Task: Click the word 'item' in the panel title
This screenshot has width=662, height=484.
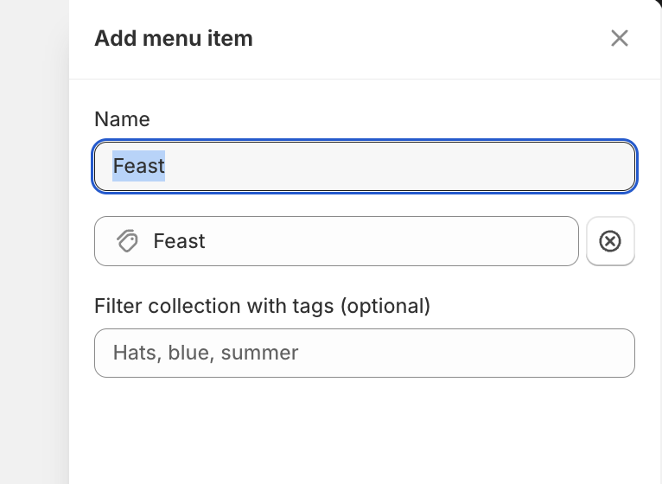Action: click(232, 38)
